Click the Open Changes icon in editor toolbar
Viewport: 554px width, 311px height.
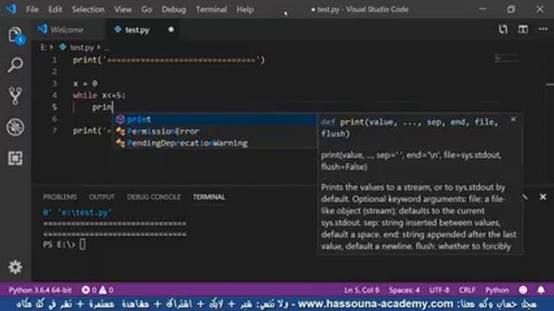point(503,29)
